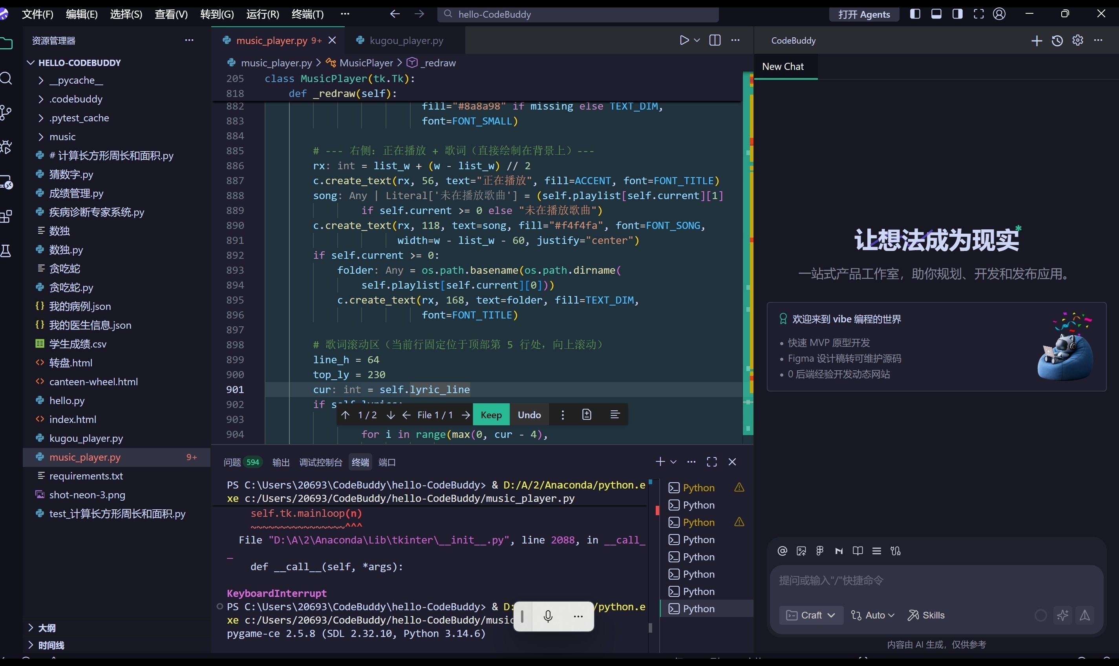Run the Python file with play button

point(684,40)
